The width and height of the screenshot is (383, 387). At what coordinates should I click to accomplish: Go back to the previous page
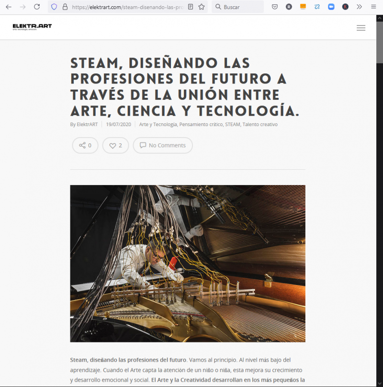pyautogui.click(x=9, y=7)
